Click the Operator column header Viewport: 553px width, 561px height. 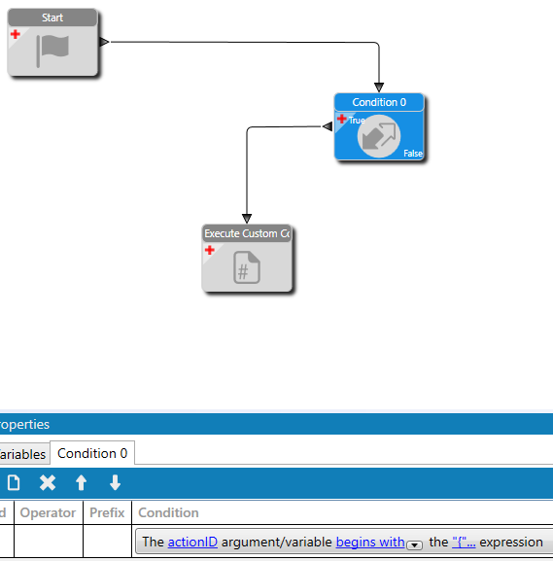(x=48, y=512)
